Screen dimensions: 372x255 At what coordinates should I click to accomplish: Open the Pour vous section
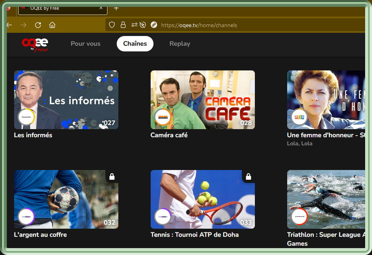click(85, 44)
